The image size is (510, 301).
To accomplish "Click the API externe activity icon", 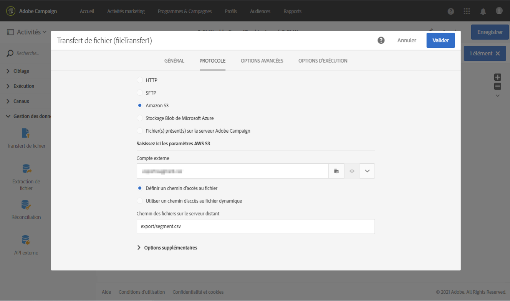I will point(26,240).
